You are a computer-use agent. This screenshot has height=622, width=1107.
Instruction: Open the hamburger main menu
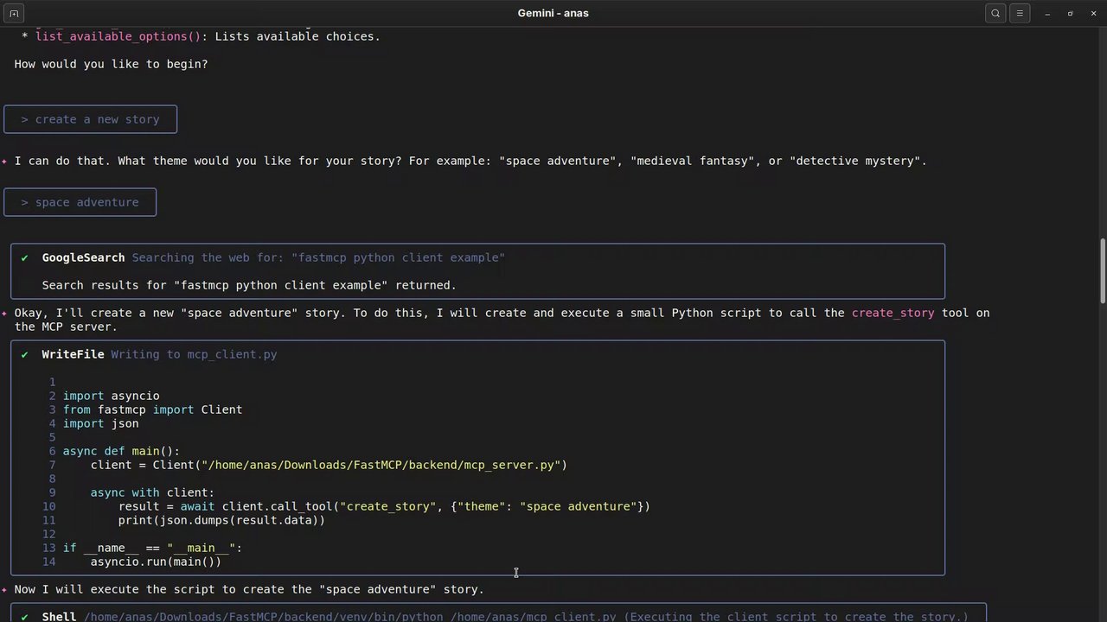[1020, 13]
